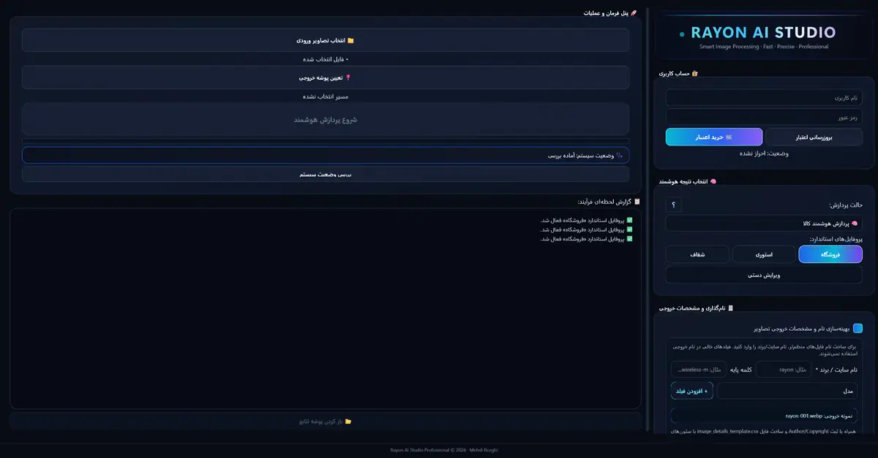Click the بررسی وضعیت سیستم button
This screenshot has width=878, height=458.
326,174
